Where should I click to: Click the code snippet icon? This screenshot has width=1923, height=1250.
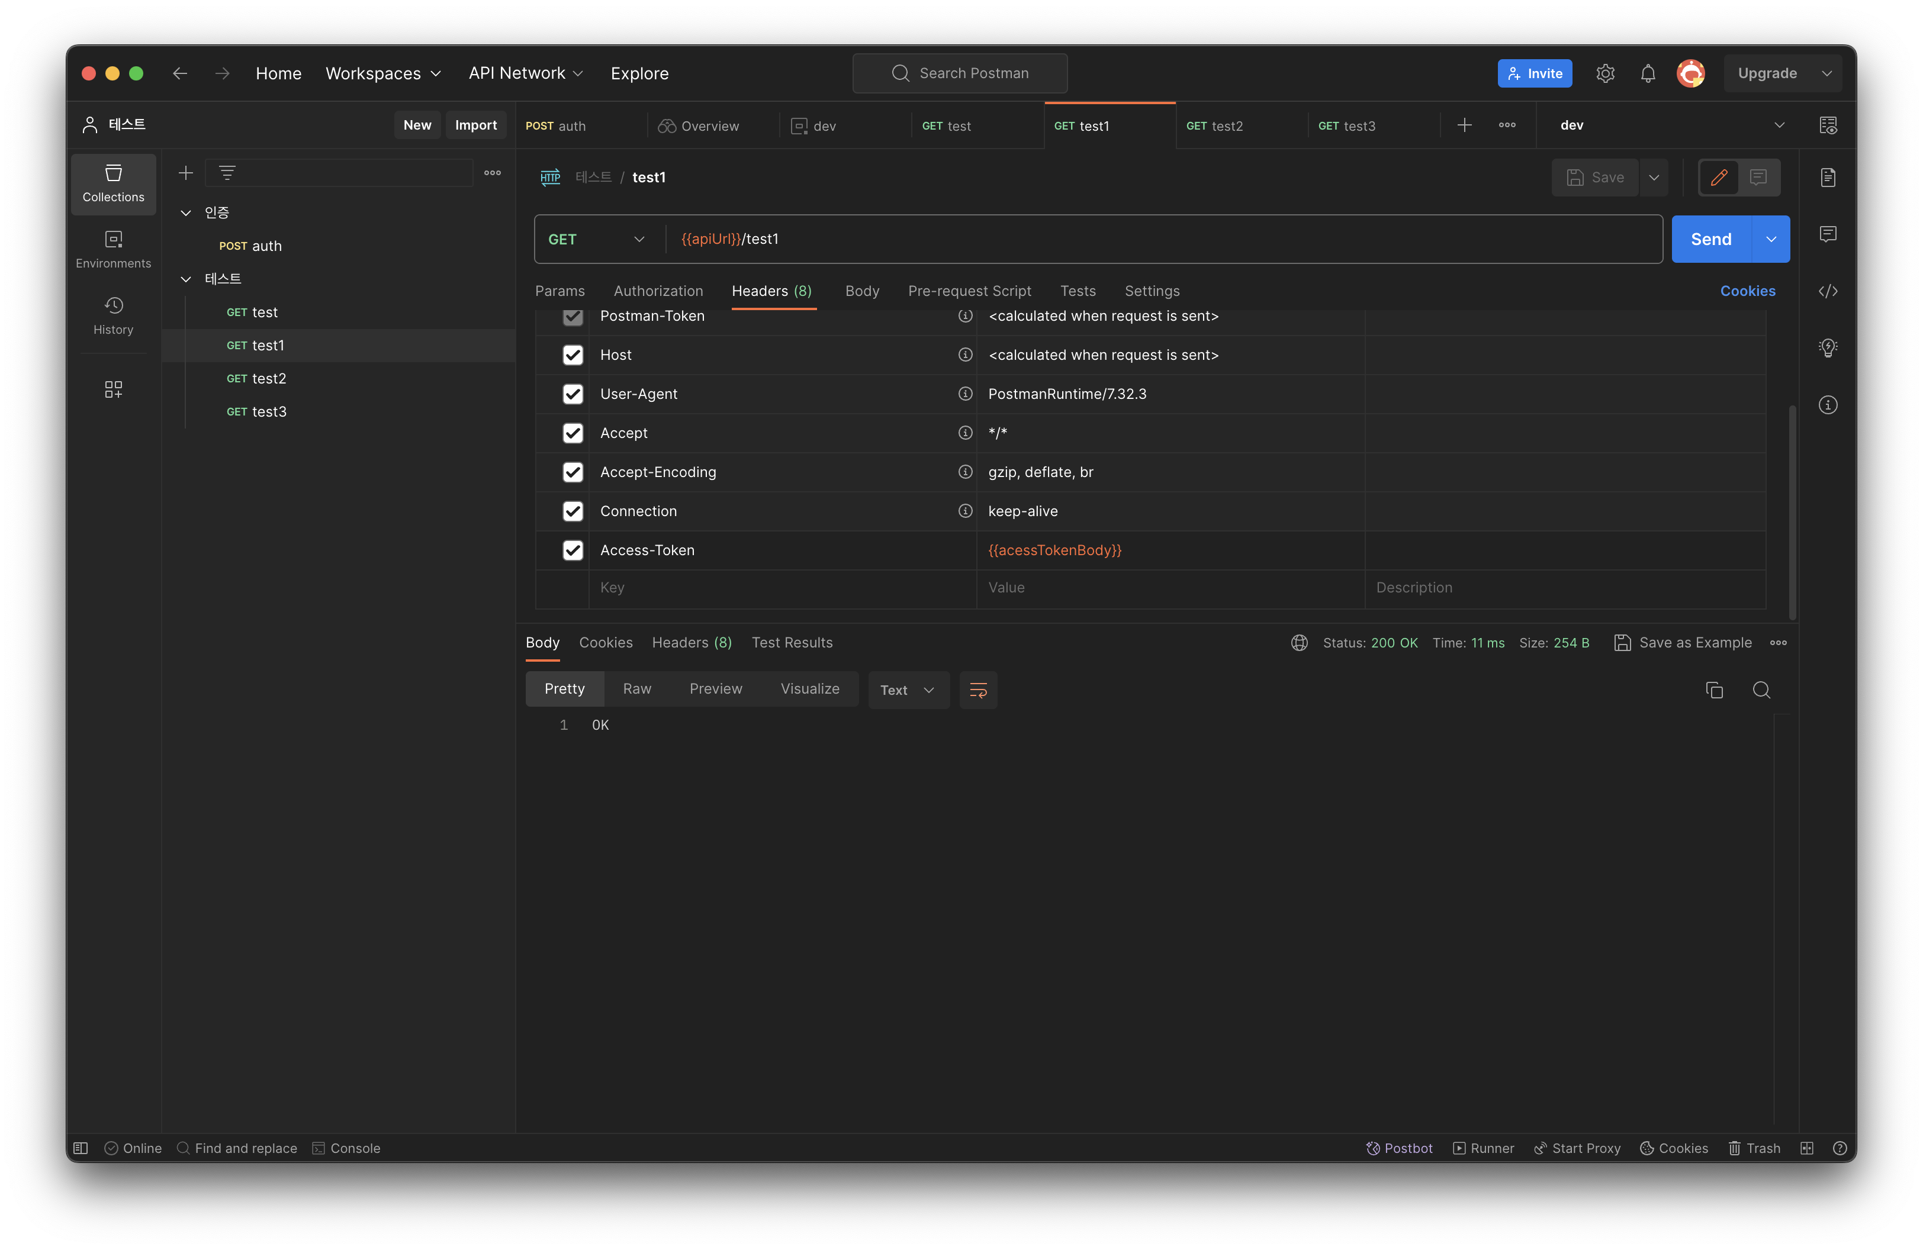(x=1828, y=292)
